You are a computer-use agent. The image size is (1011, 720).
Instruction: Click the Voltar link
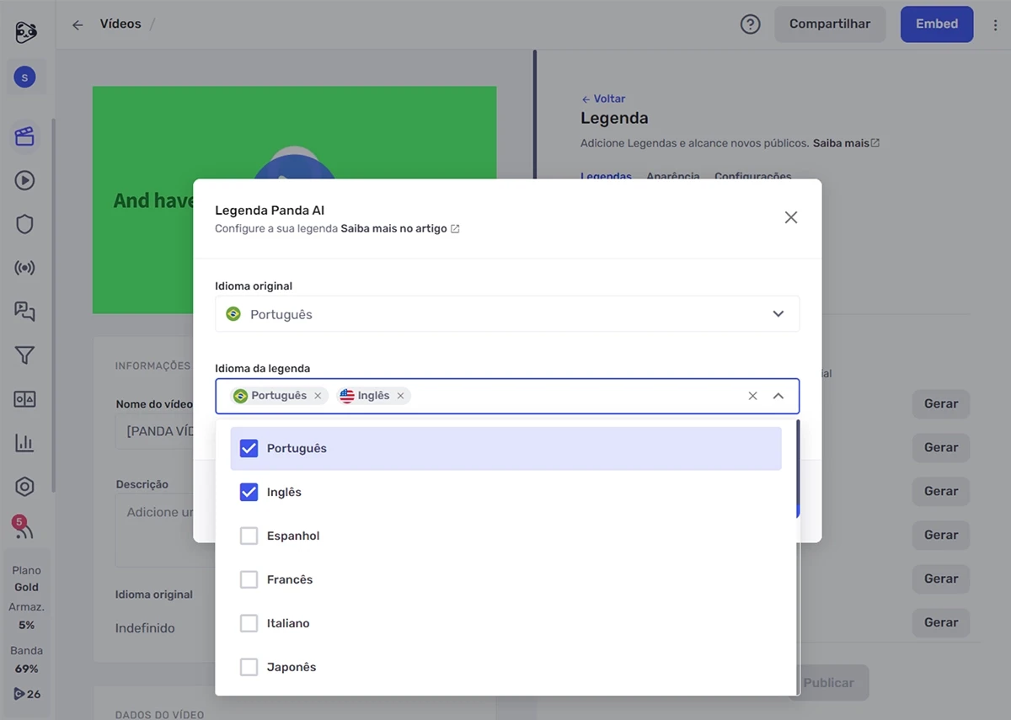(603, 99)
